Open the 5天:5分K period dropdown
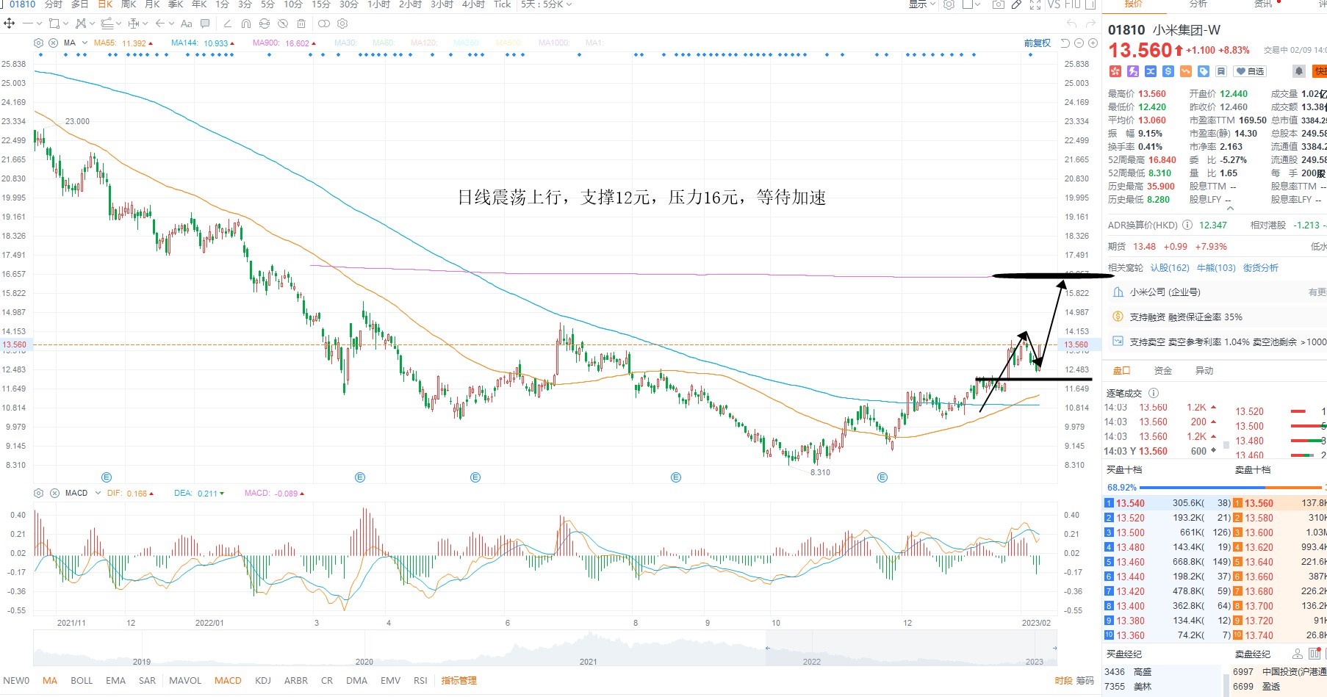This screenshot has width=1327, height=697. [x=546, y=4]
